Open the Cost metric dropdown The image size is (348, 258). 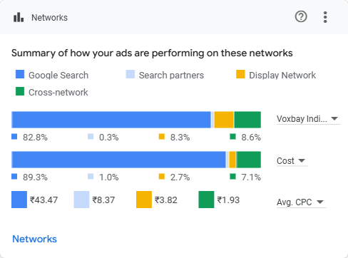(x=292, y=161)
